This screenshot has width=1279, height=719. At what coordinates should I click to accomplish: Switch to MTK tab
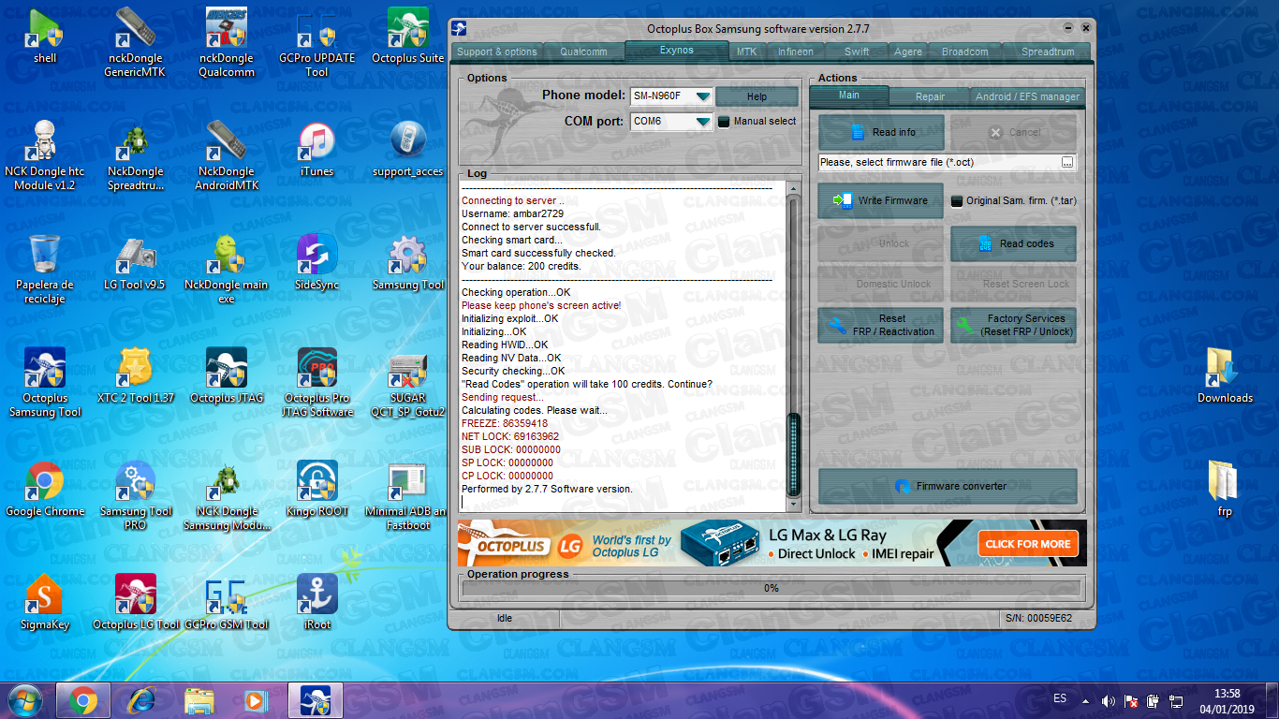point(746,52)
